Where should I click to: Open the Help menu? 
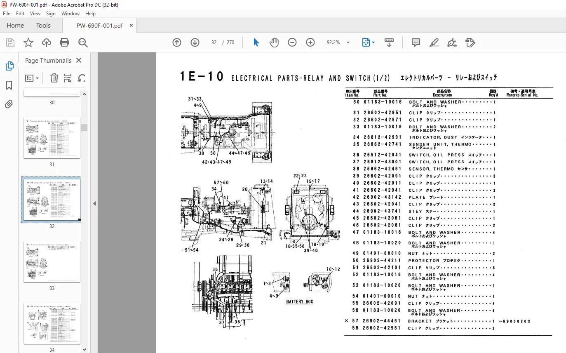(x=90, y=14)
